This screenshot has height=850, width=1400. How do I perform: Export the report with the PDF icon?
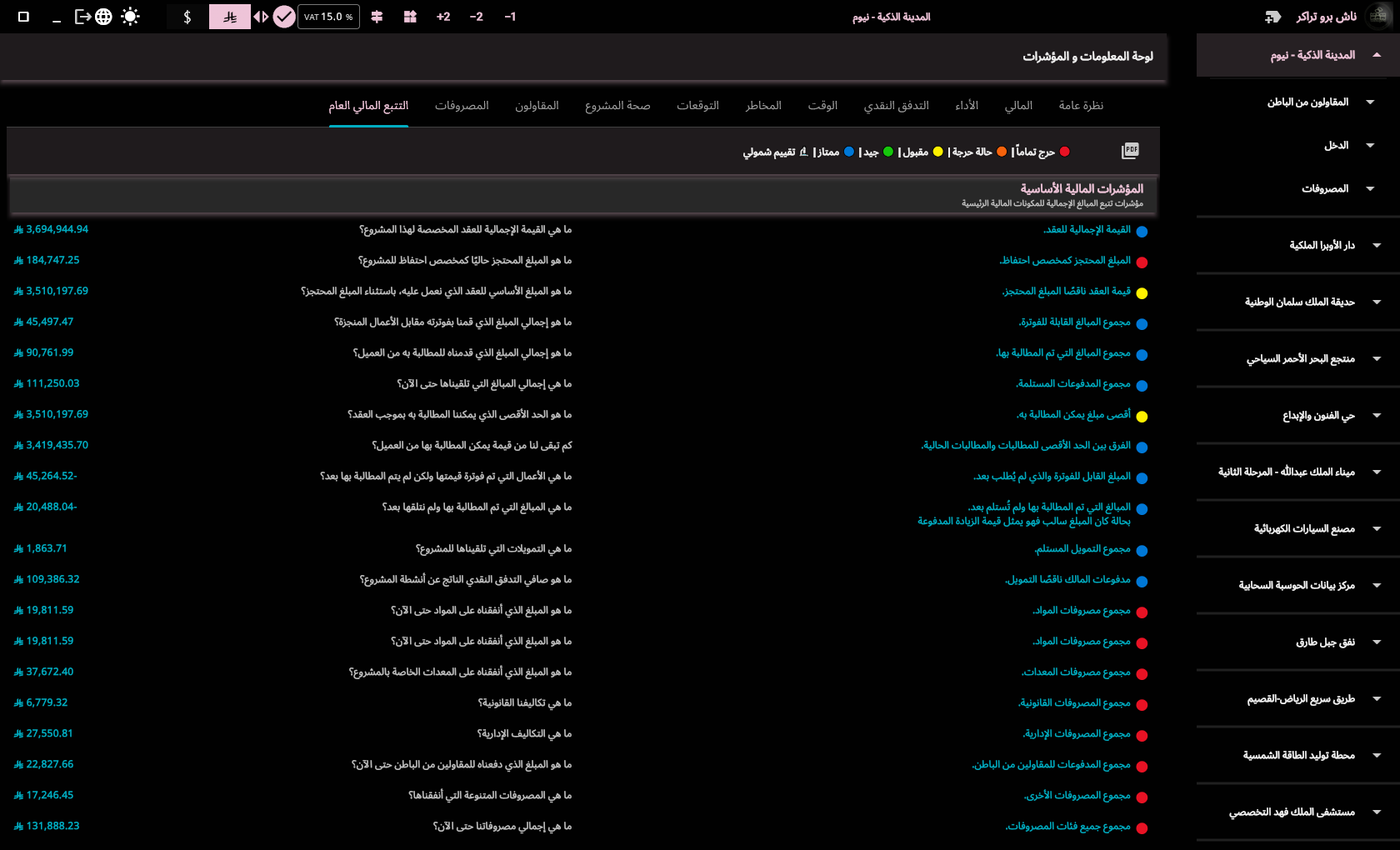1130,151
